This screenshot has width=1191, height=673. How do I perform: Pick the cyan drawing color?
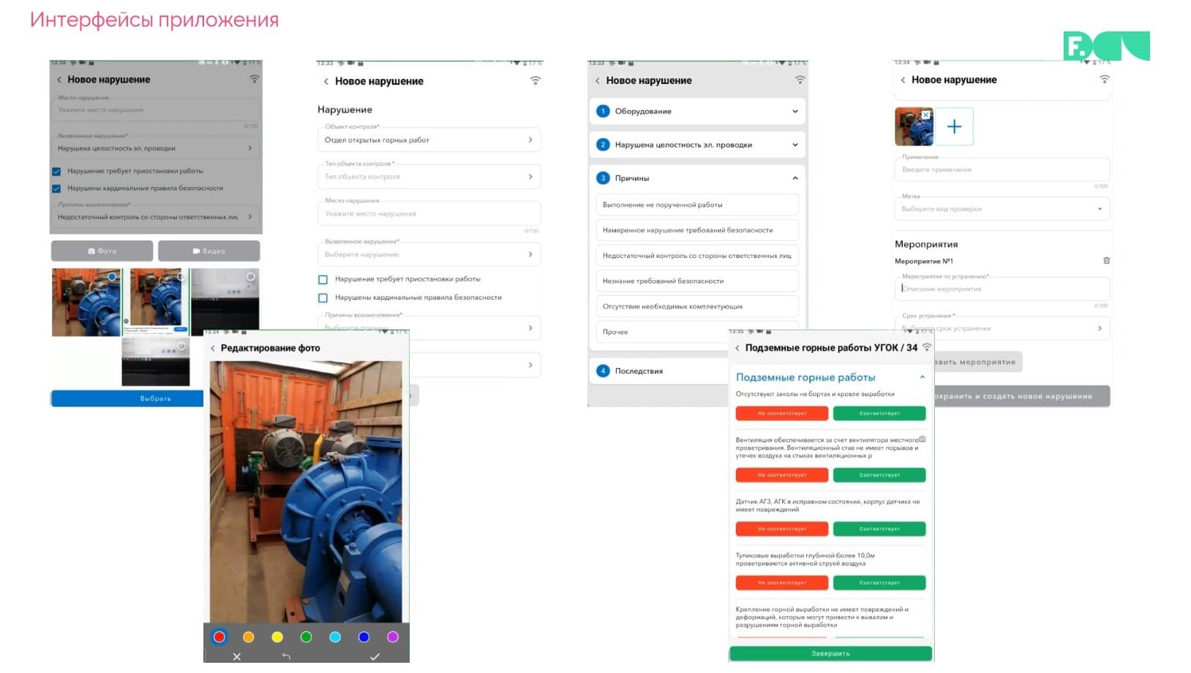point(335,637)
